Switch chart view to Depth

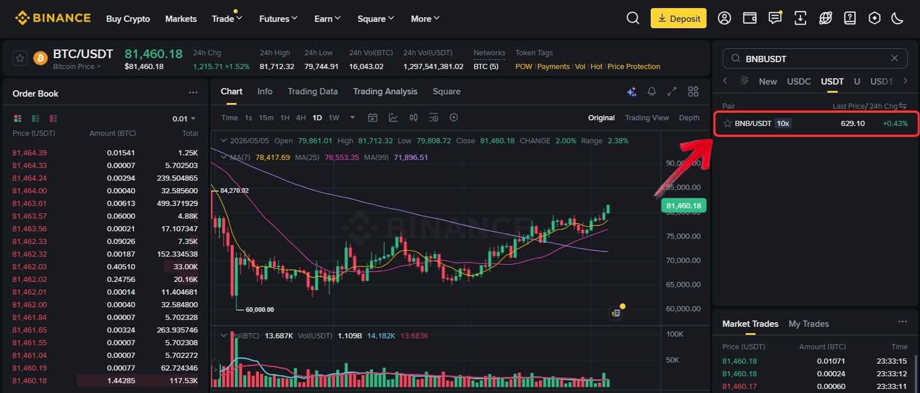click(x=689, y=117)
